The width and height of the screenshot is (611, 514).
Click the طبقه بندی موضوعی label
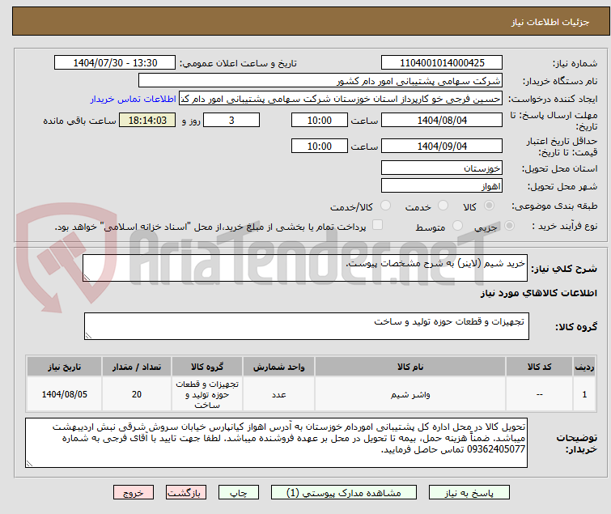(554, 206)
